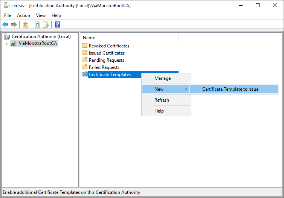
Task: Click the Up one level folder icon
Action: [x=26, y=25]
